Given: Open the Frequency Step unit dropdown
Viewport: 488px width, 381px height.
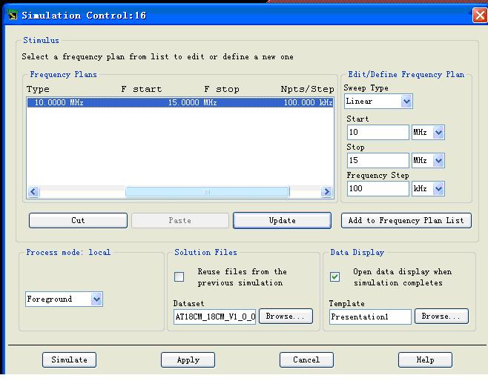Looking at the screenshot, I should click(x=438, y=189).
